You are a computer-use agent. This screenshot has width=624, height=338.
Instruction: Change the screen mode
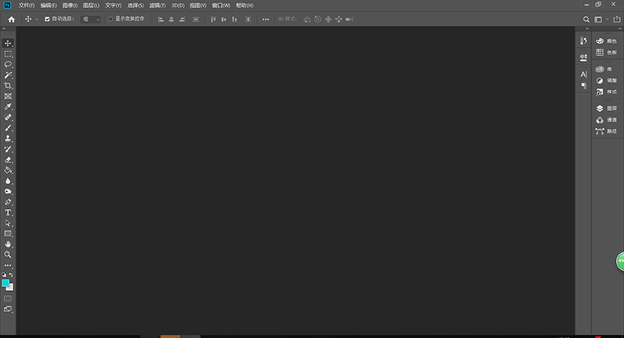pos(8,310)
